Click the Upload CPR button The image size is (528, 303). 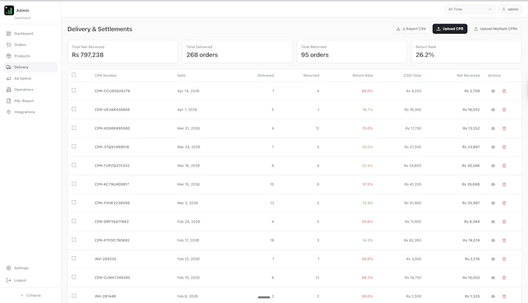click(x=450, y=29)
